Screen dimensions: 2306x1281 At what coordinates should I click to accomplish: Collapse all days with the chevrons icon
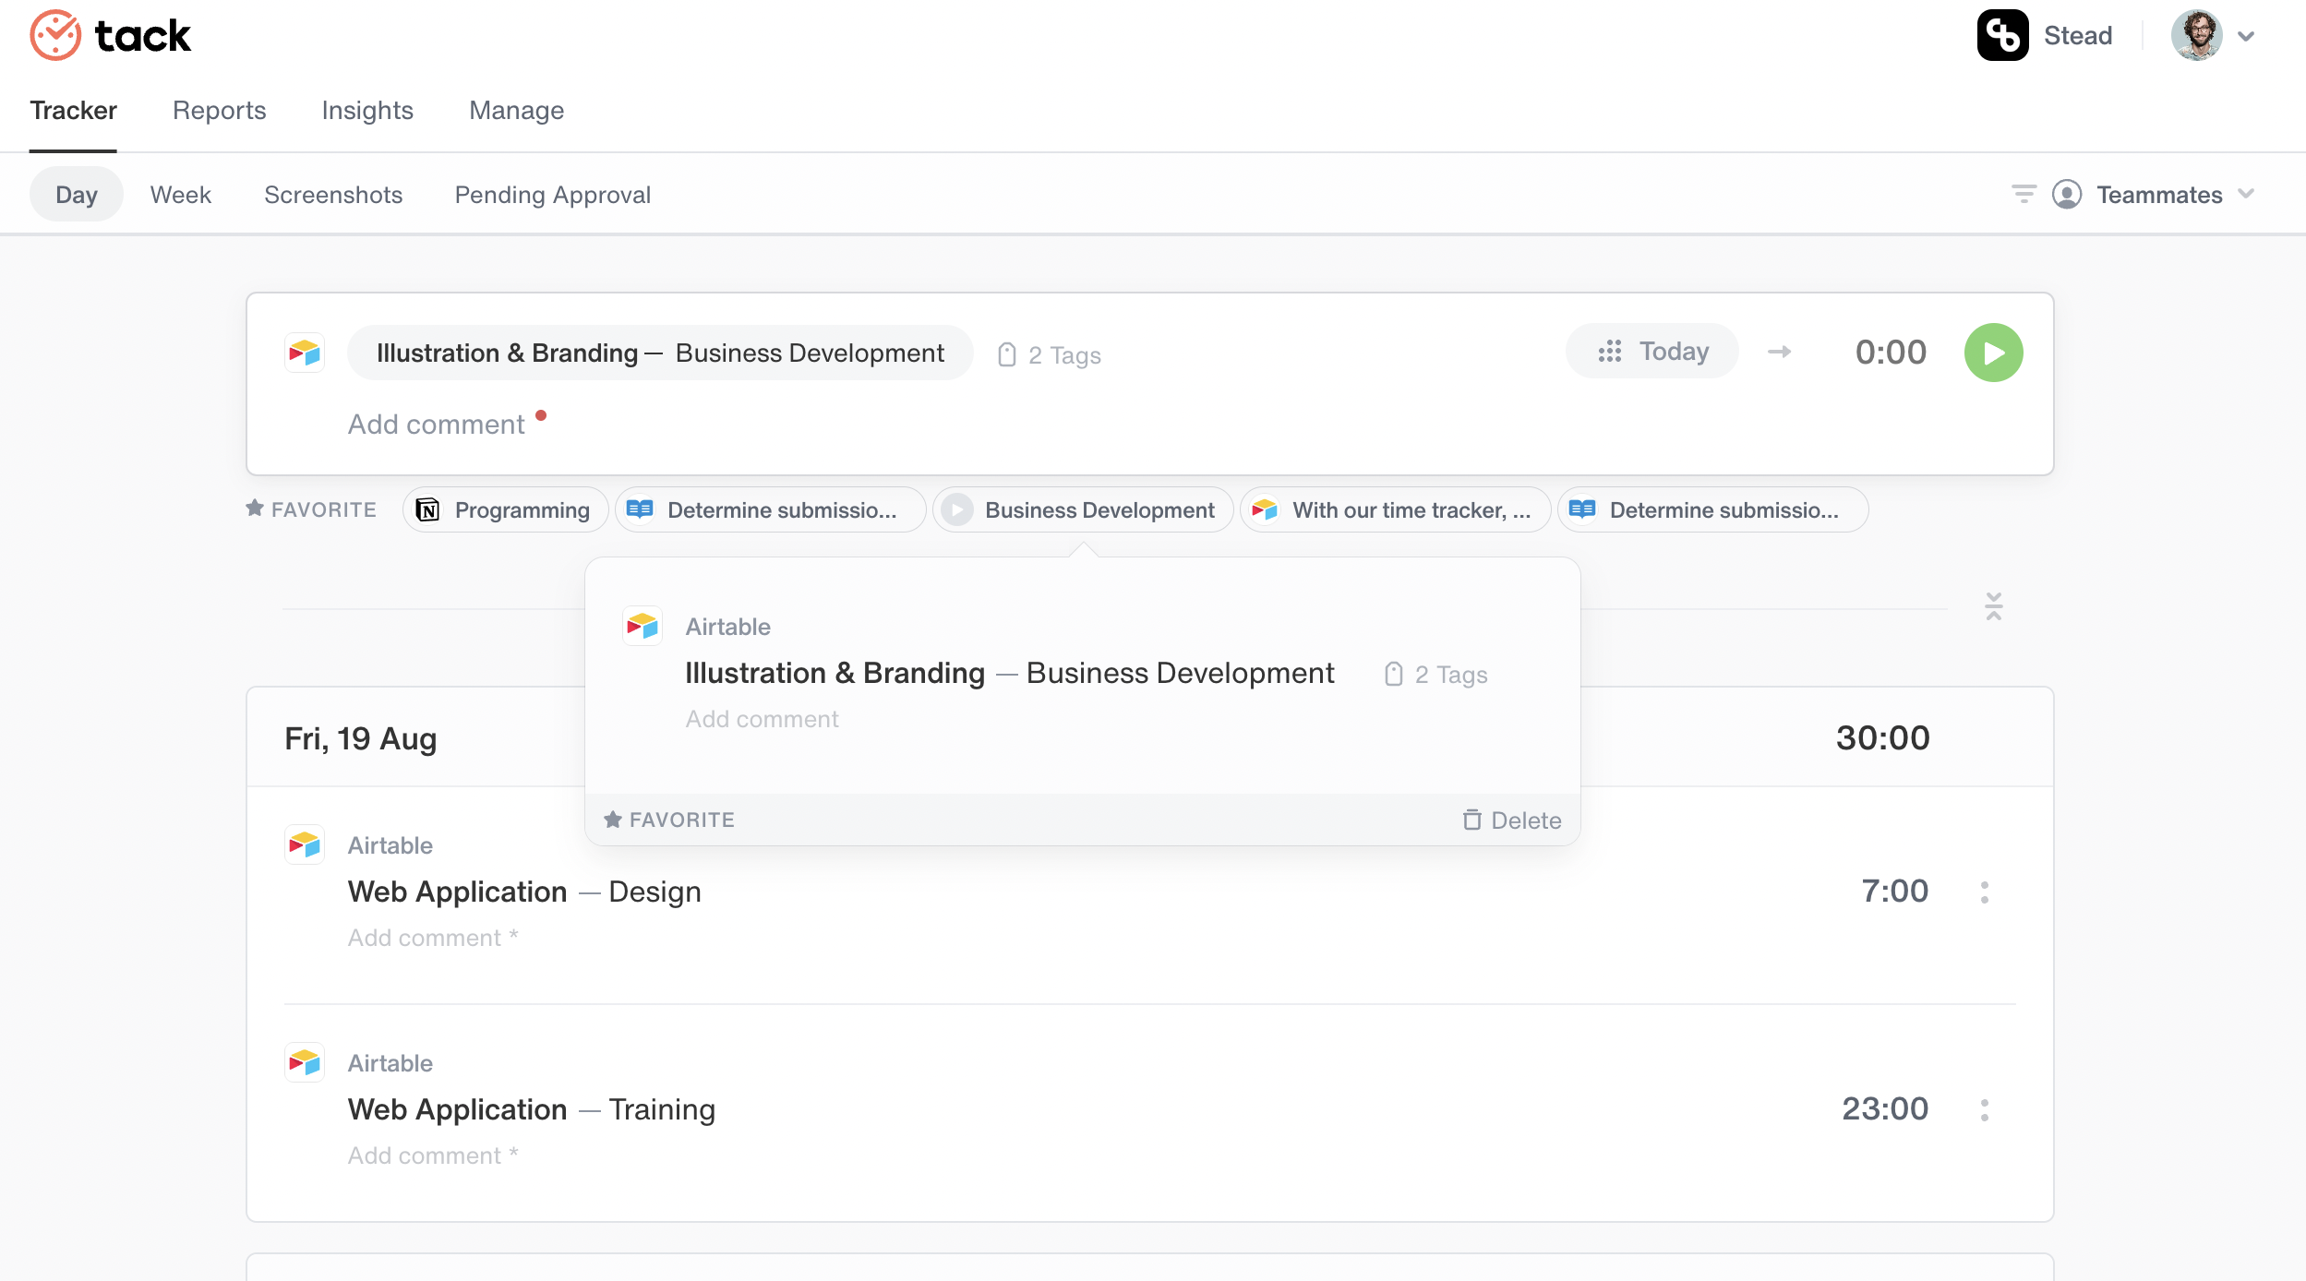pos(1993,606)
